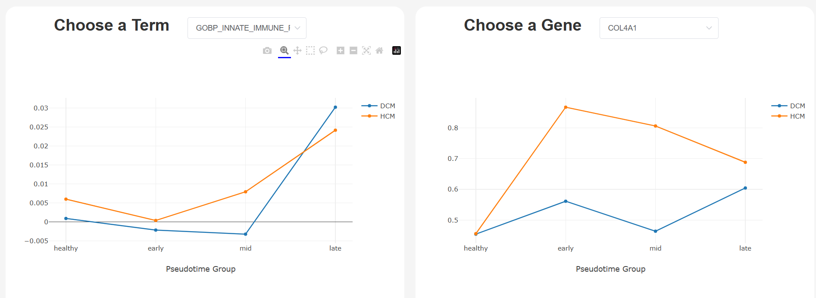Hide DCM trace in the gene plot legend
Viewport: 816px width, 298px height.
point(797,106)
